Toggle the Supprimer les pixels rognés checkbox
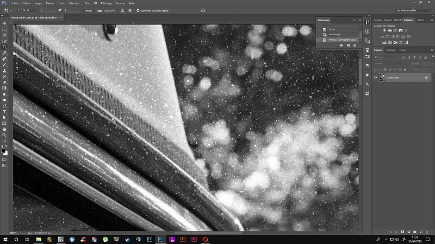This screenshot has height=244, width=435. coord(138,10)
